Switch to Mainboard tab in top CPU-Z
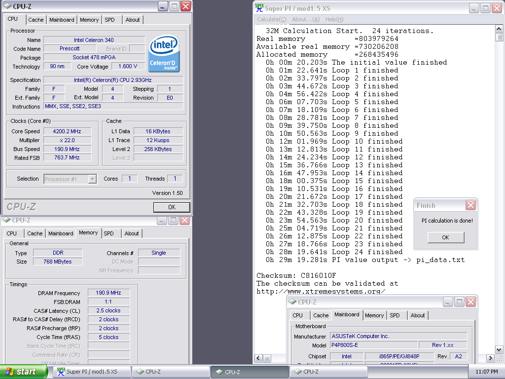The height and width of the screenshot is (379, 505). coord(62,20)
